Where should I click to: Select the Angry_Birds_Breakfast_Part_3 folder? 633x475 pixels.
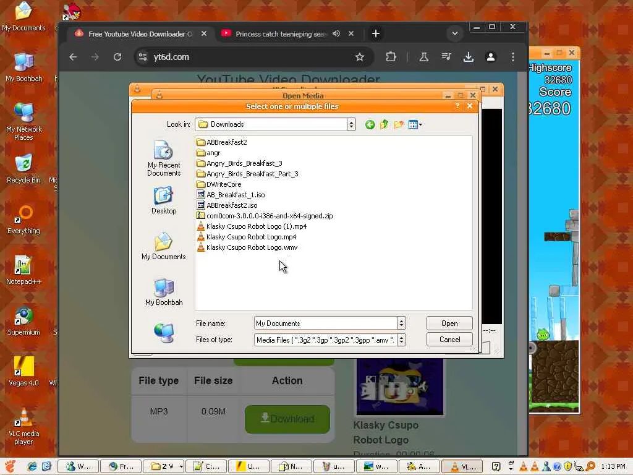tap(247, 174)
